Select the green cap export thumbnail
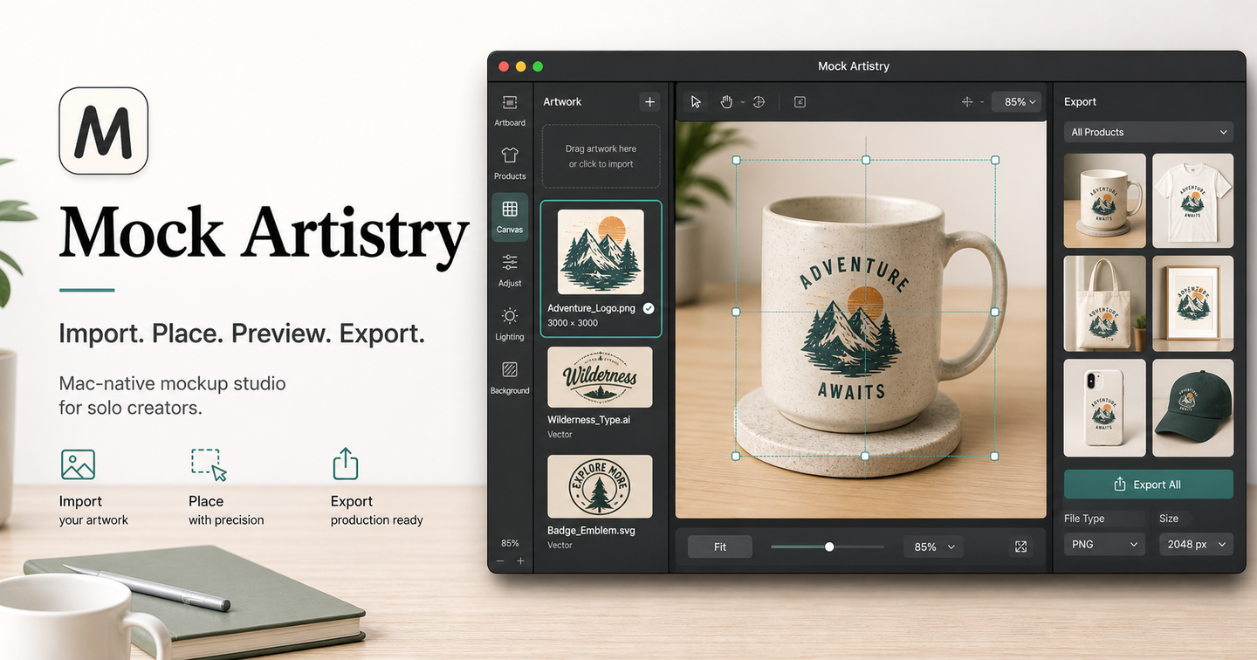This screenshot has height=660, width=1257. [1192, 408]
